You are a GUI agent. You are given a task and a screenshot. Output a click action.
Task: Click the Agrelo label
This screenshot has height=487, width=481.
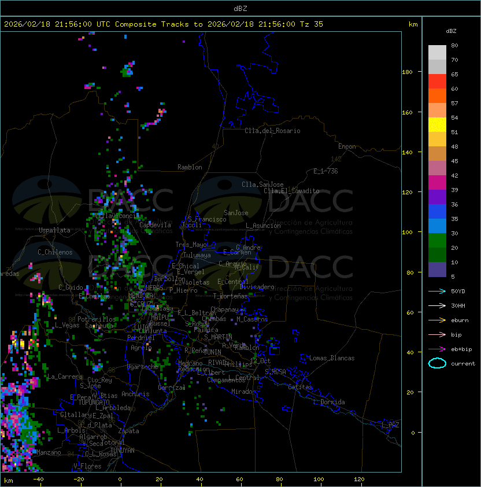point(141,348)
